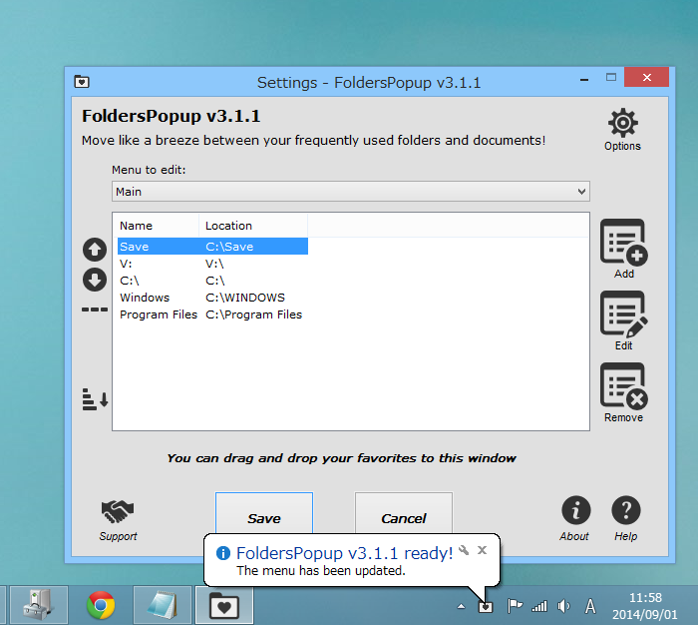Click the C:\Program Files location cell
This screenshot has height=625, width=698.
pyautogui.click(x=253, y=314)
